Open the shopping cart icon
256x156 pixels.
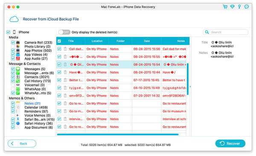tap(225, 7)
